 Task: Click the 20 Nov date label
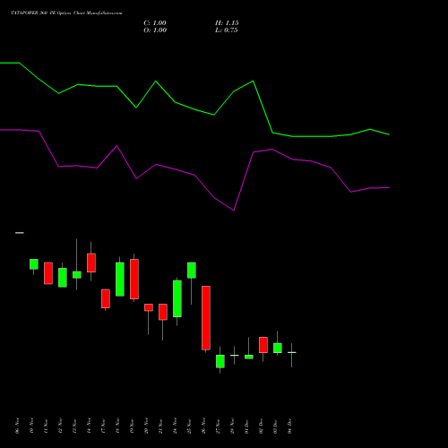point(146,426)
